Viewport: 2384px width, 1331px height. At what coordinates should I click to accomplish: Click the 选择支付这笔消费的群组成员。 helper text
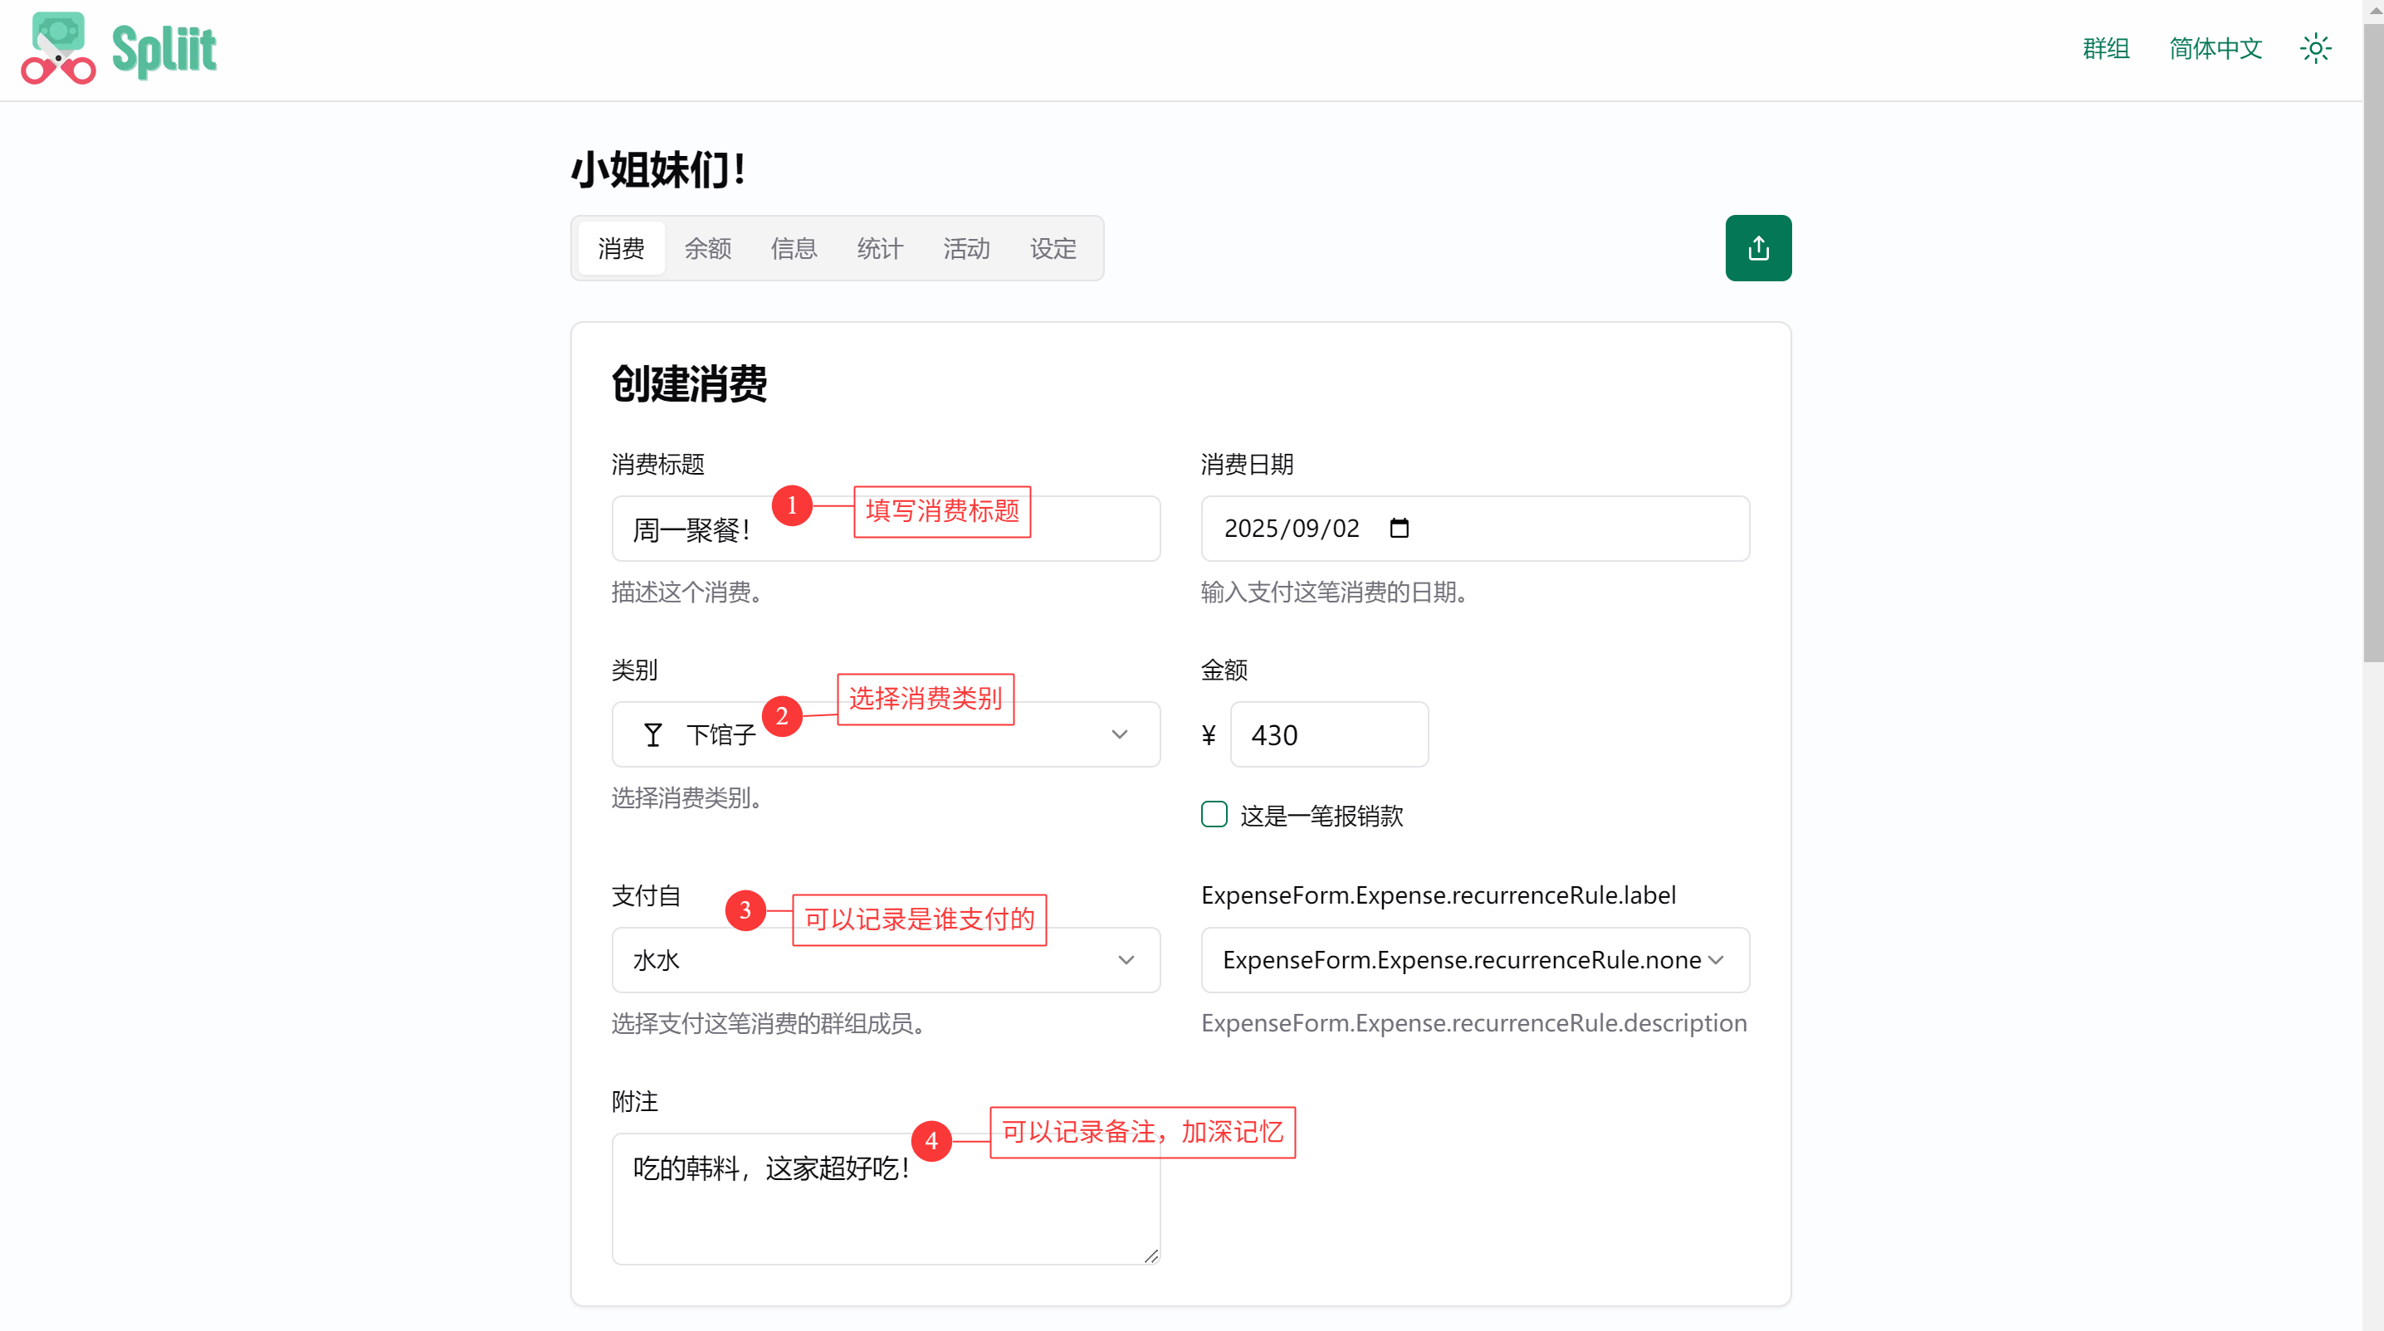768,1024
